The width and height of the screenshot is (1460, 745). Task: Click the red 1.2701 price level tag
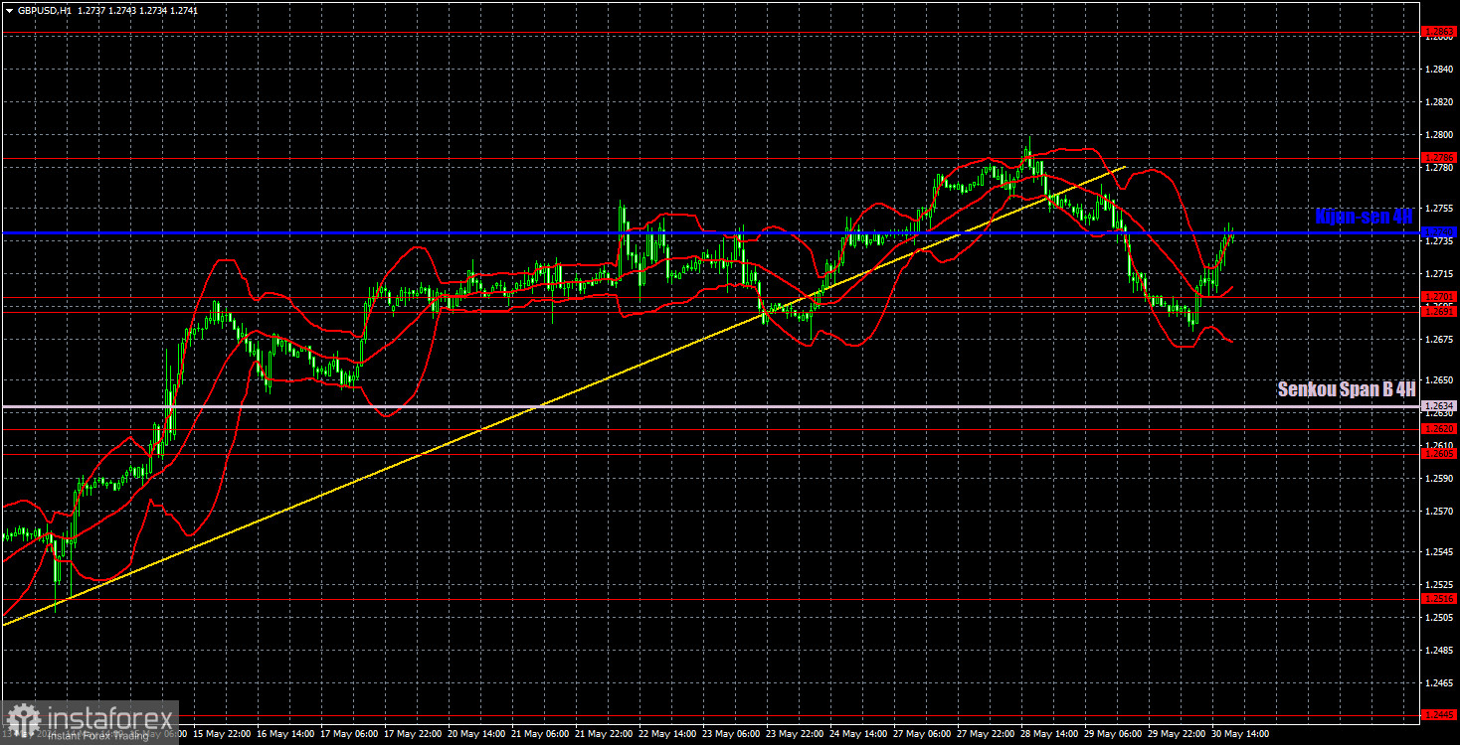[1439, 296]
